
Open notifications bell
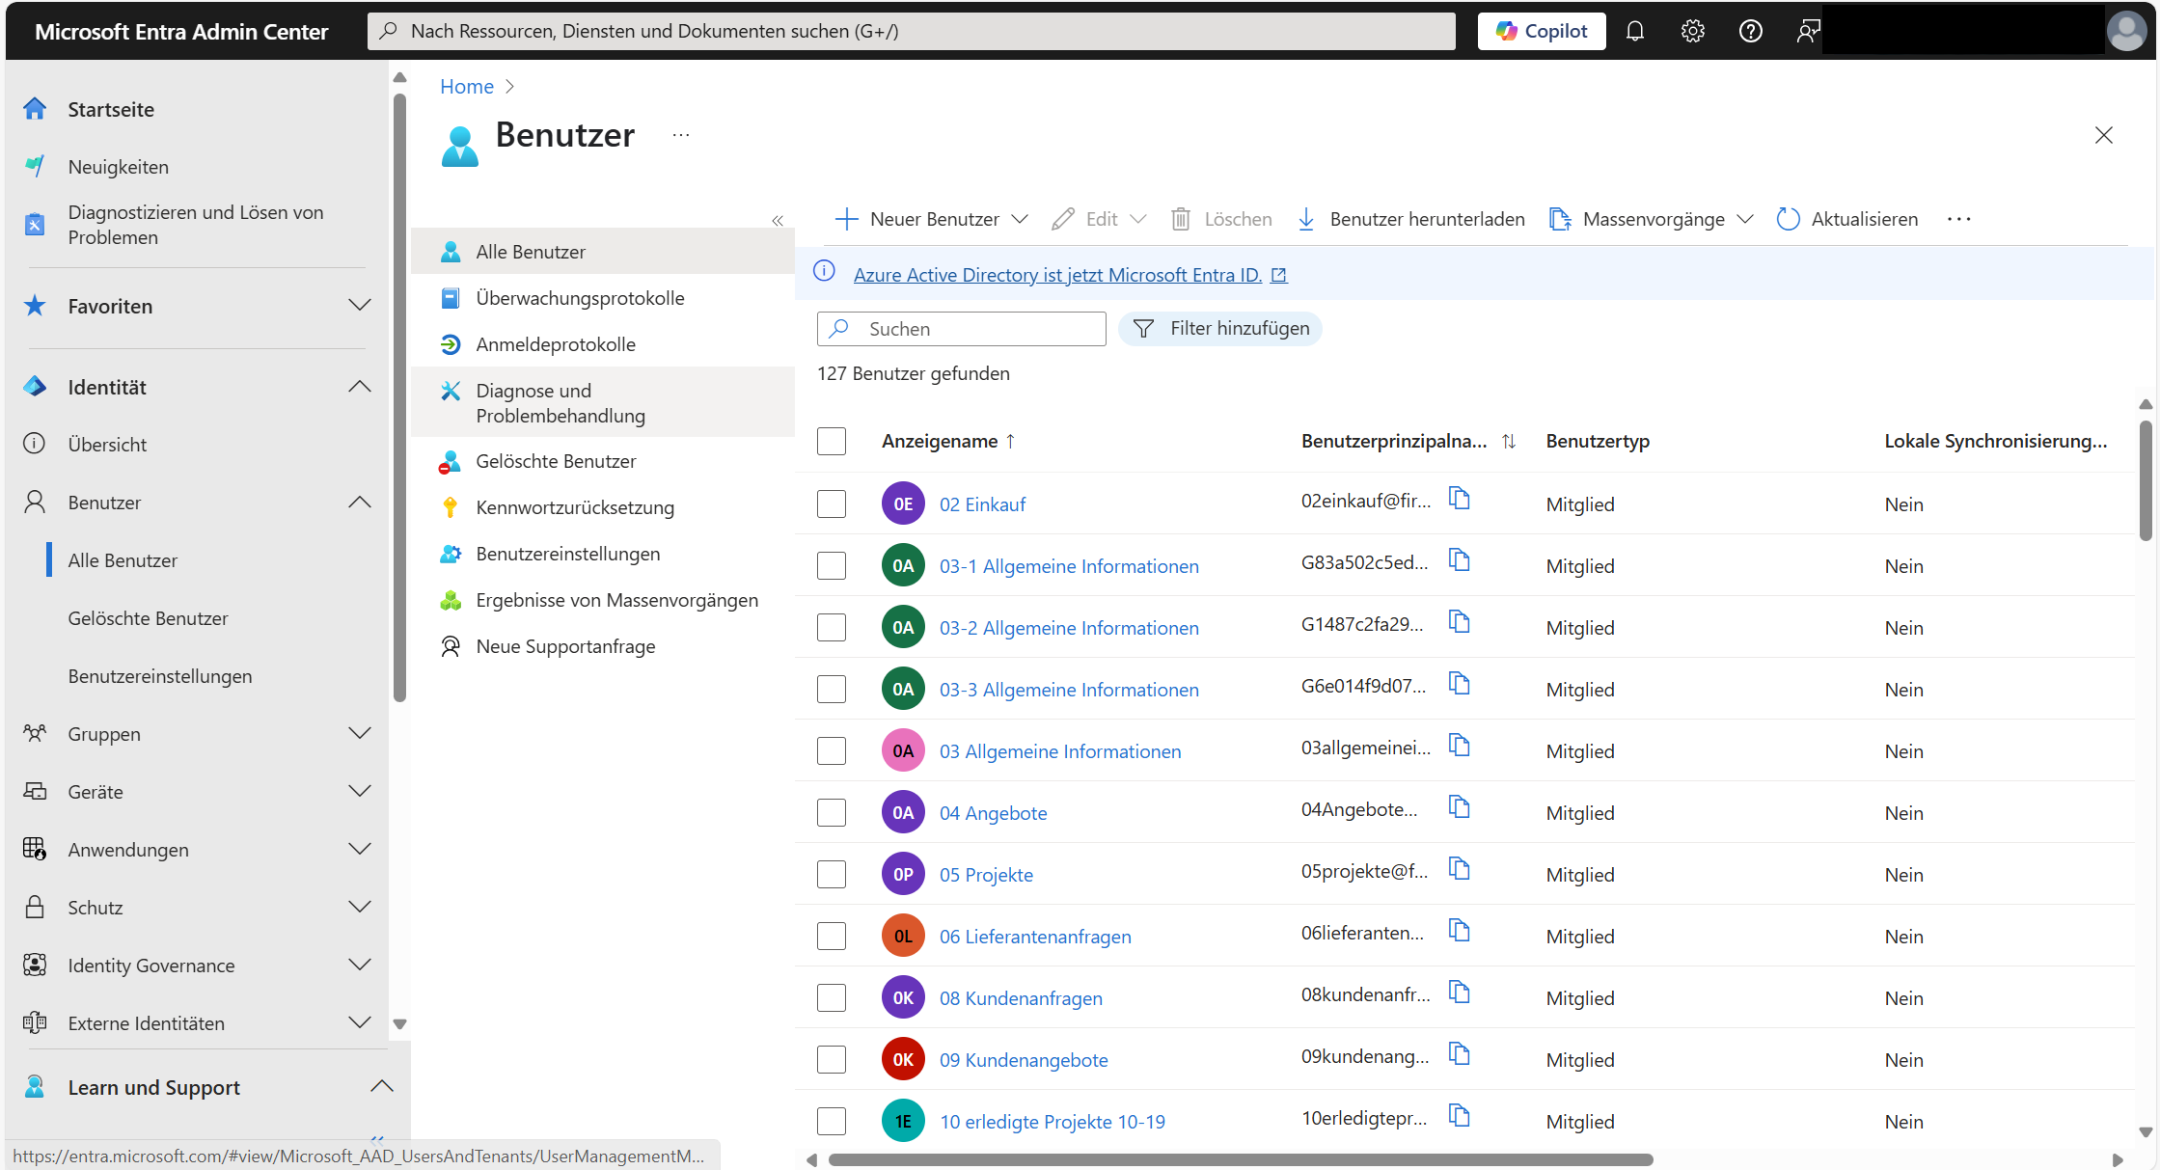(1634, 30)
